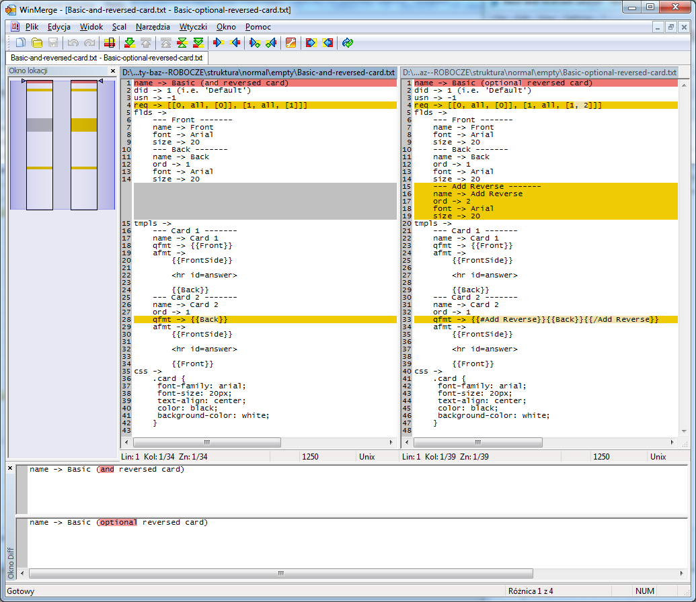Click yellow block in right location bar
The height and width of the screenshot is (602, 696).
coord(84,125)
